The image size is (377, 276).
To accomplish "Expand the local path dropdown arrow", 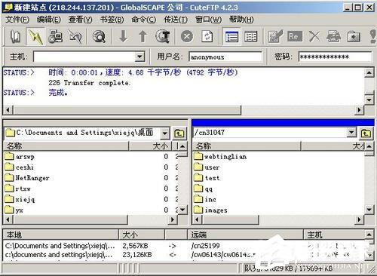I will 165,133.
